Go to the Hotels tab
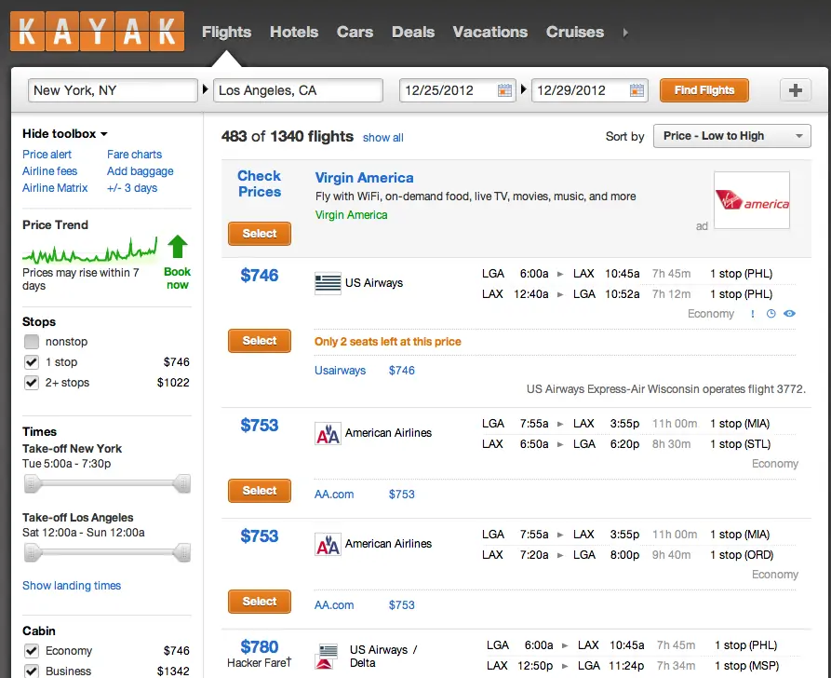 294,33
